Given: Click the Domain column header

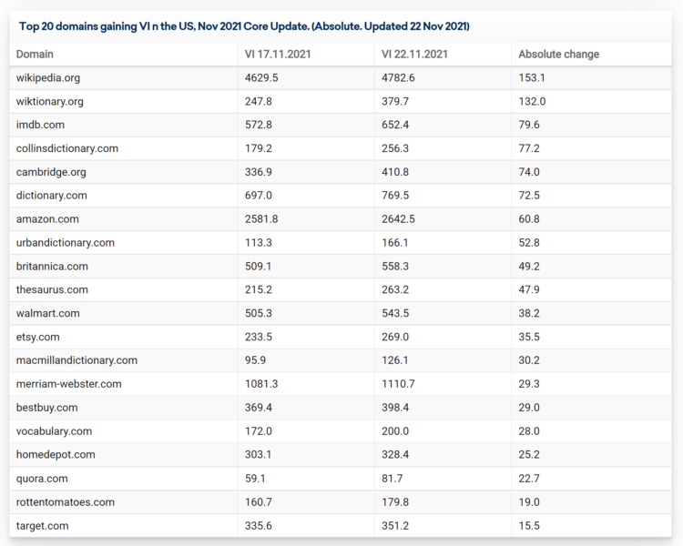Looking at the screenshot, I should 35,55.
